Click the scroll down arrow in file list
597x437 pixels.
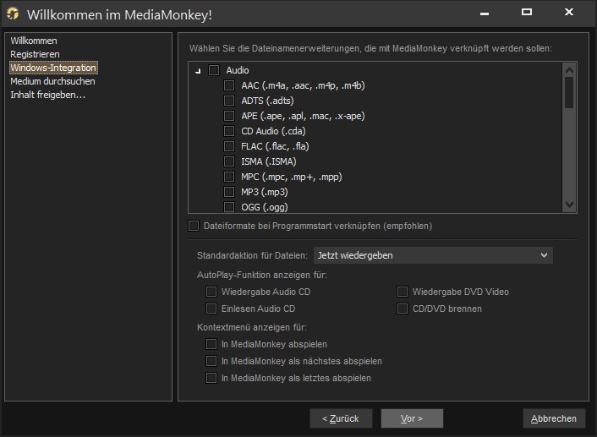coord(569,205)
